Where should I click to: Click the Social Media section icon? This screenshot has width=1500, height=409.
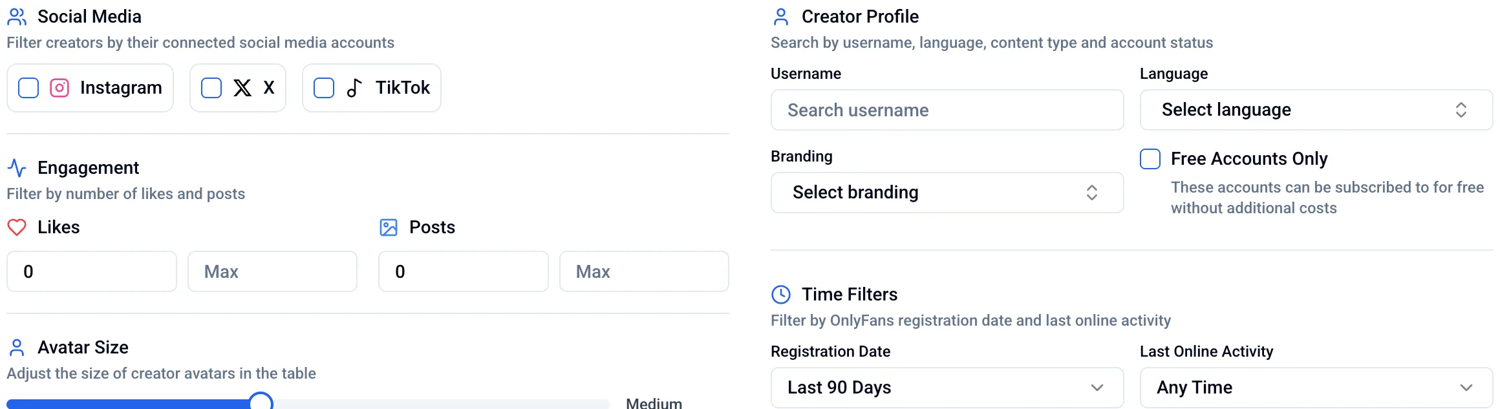pyautogui.click(x=16, y=16)
